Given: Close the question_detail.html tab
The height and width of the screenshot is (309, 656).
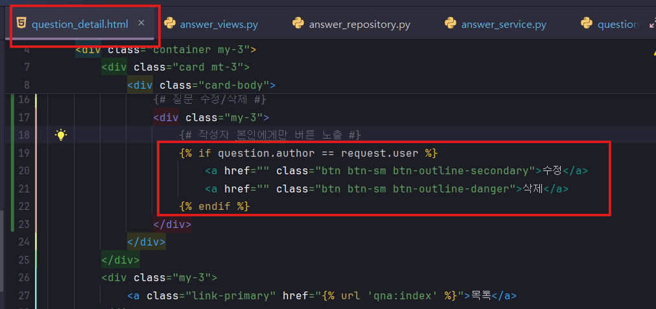Looking at the screenshot, I should pyautogui.click(x=141, y=23).
